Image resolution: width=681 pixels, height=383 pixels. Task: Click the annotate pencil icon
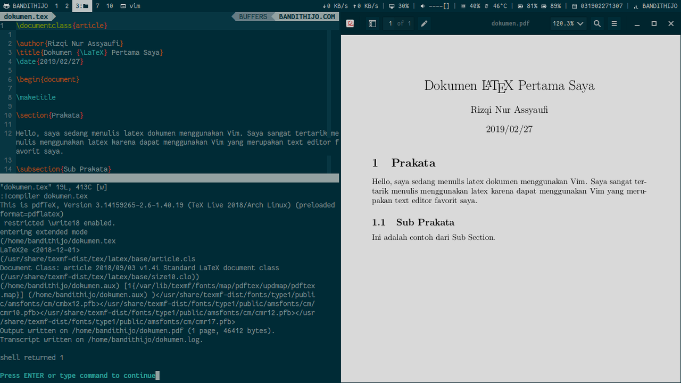click(424, 23)
